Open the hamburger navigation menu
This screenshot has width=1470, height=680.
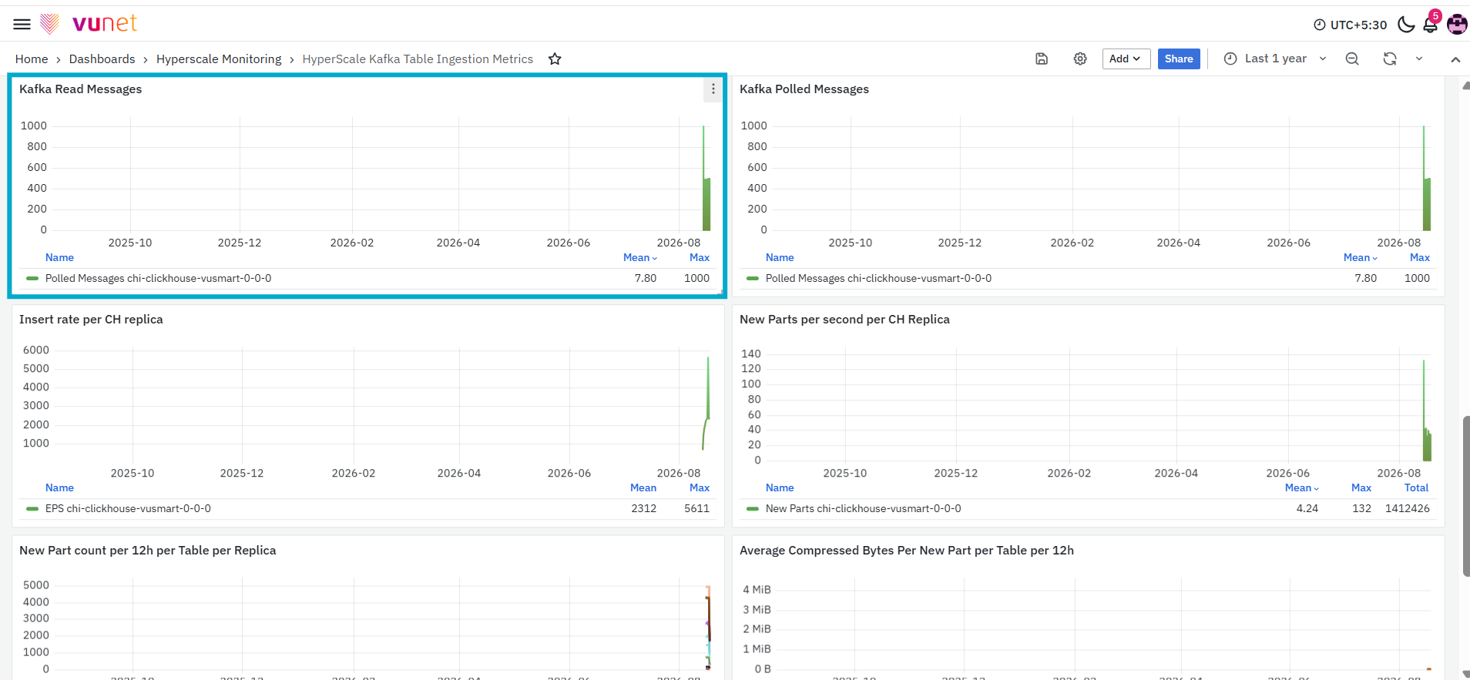coord(22,25)
